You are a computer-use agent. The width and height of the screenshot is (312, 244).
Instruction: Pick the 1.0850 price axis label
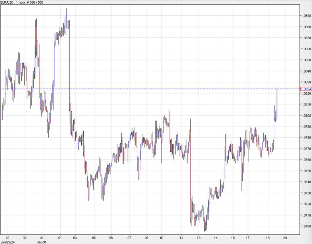[x=306, y=60]
